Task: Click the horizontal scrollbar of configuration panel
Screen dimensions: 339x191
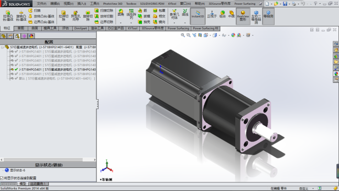Action: pyautogui.click(x=43, y=160)
